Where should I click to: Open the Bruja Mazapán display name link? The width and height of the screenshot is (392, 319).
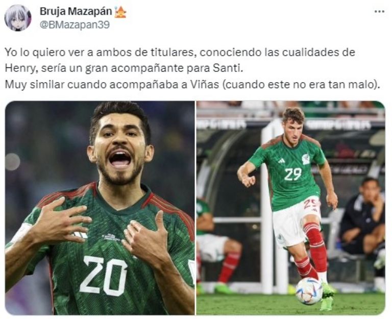point(76,11)
